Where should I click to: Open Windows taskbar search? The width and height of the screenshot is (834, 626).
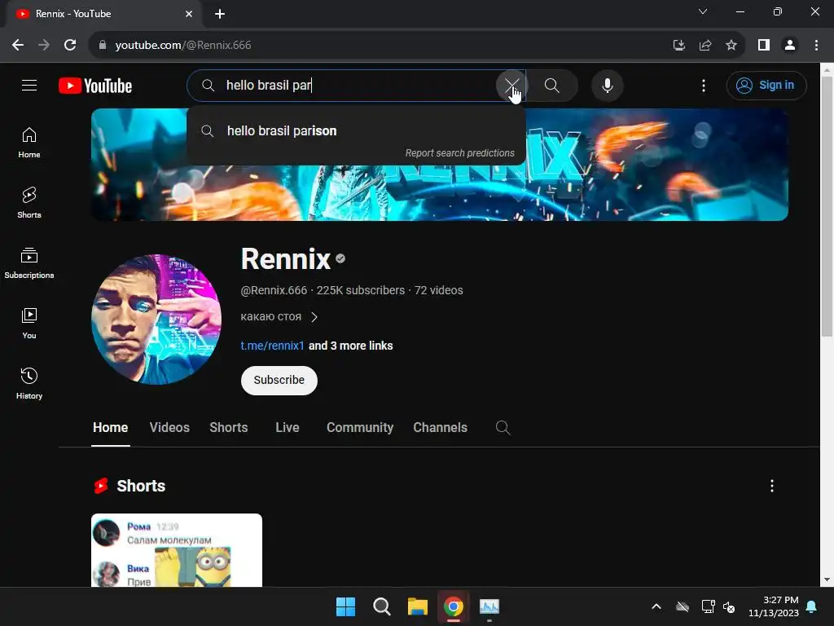381,606
